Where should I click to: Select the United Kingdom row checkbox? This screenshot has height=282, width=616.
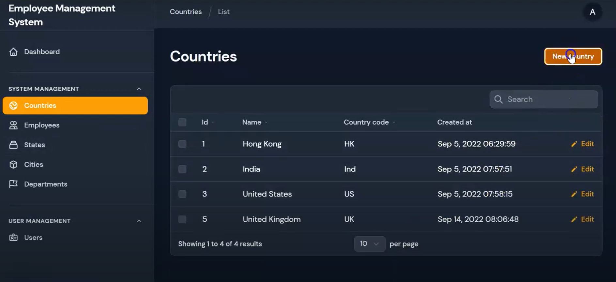coord(182,219)
